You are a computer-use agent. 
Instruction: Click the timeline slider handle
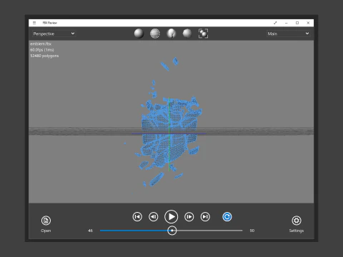pyautogui.click(x=172, y=231)
